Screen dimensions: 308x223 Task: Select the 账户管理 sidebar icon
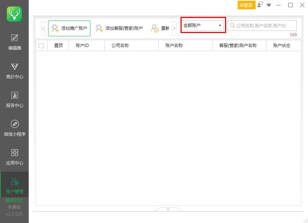pos(14,185)
